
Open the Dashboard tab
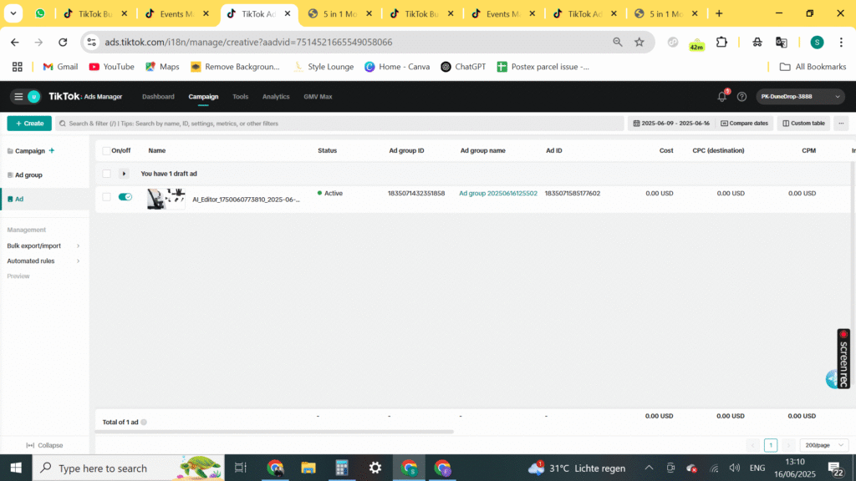(158, 97)
